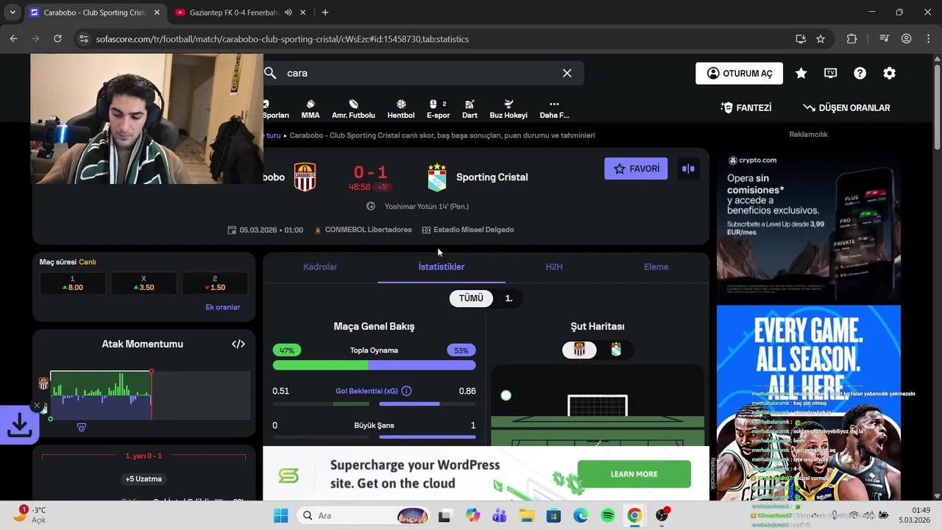Select the Hentbol sport category
The height and width of the screenshot is (530, 942).
pyautogui.click(x=401, y=109)
